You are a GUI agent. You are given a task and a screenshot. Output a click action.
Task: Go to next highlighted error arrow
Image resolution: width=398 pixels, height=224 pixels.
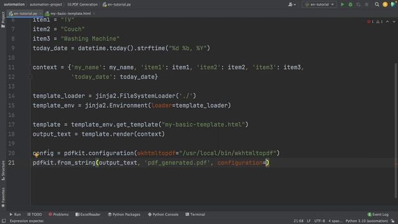tap(394, 22)
